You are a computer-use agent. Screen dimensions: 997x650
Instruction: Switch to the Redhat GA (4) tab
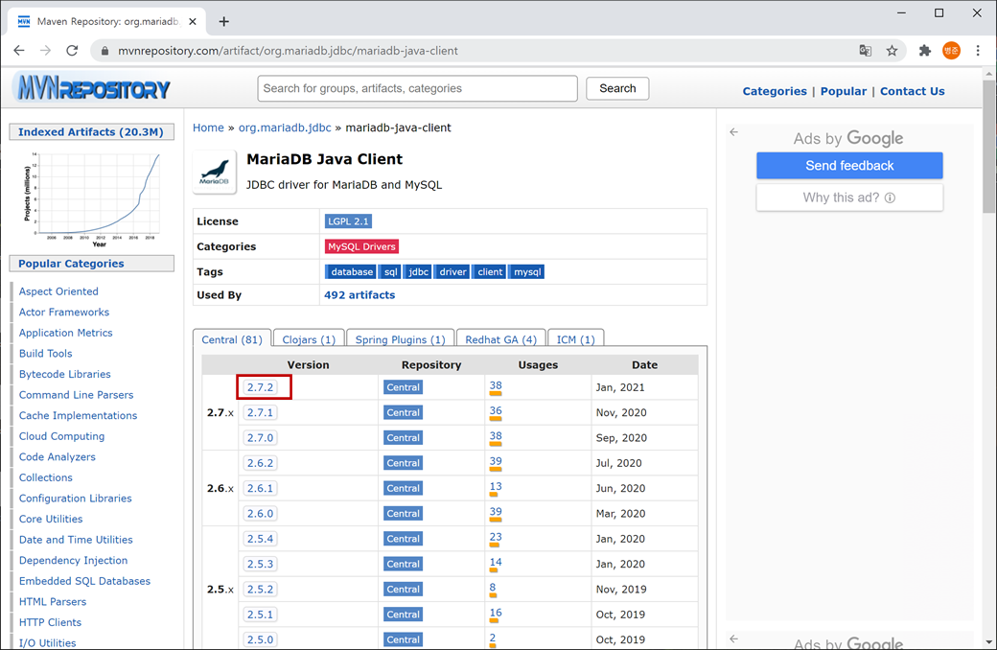pyautogui.click(x=501, y=339)
